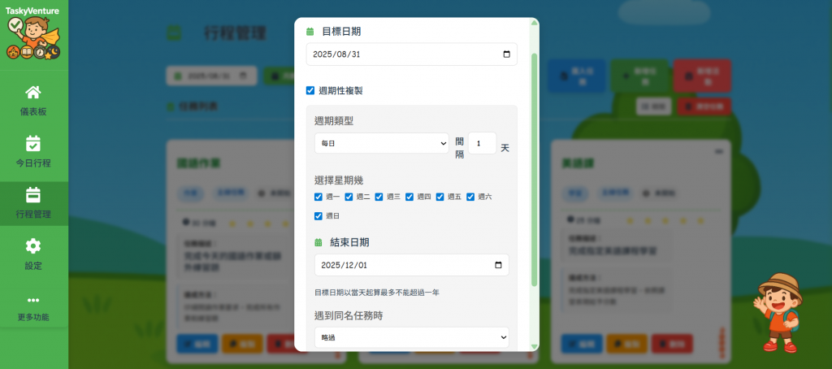Toggle the 週六 checkbox
The height and width of the screenshot is (369, 832).
coord(470,197)
